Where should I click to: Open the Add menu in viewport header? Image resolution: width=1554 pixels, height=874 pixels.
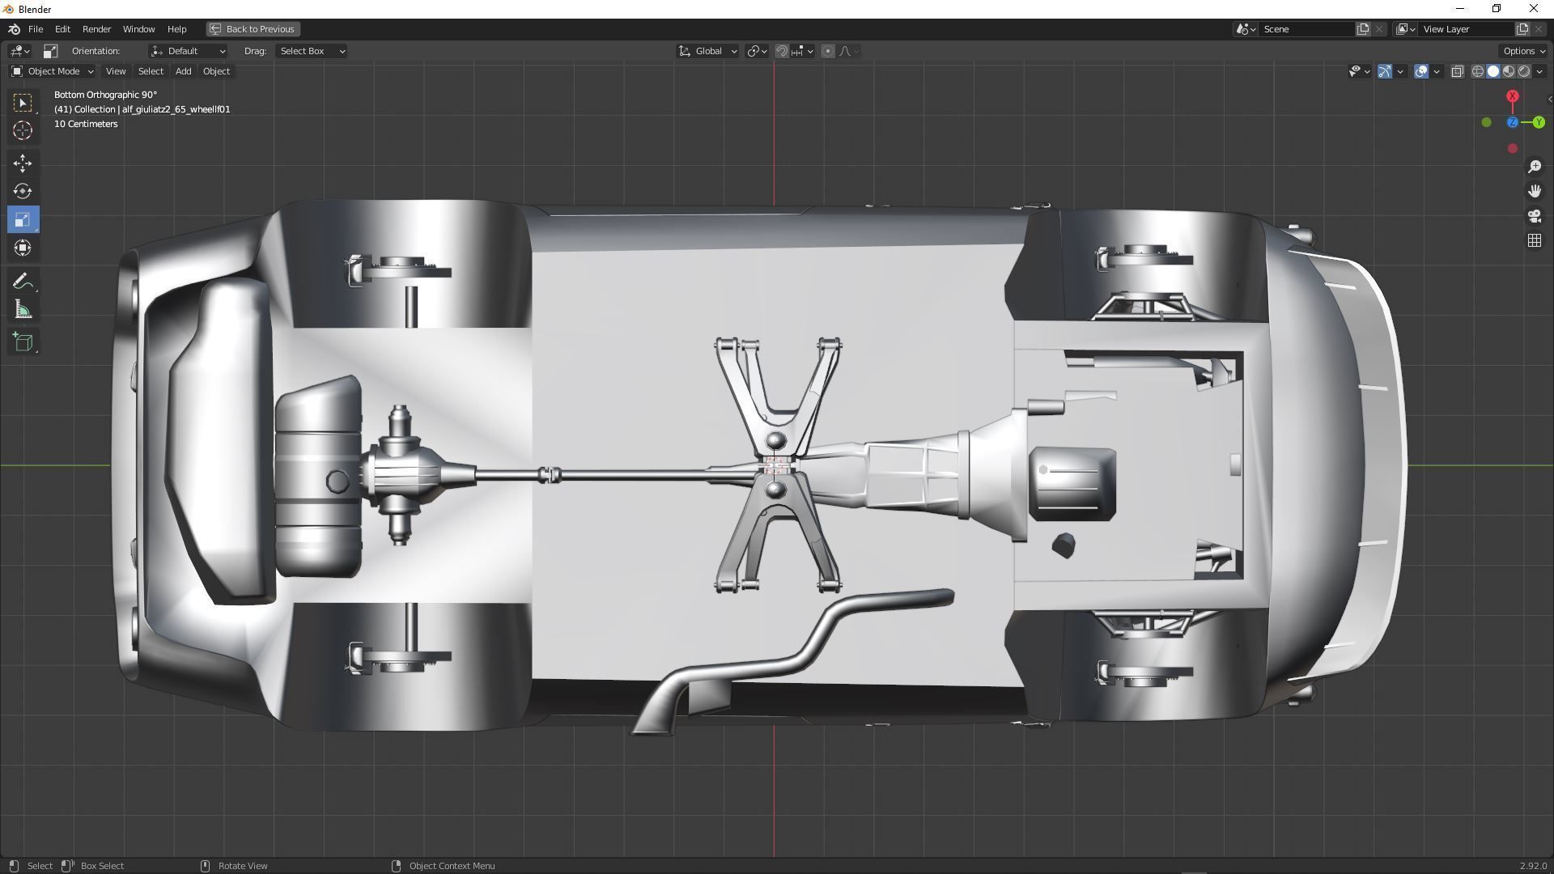pos(183,71)
